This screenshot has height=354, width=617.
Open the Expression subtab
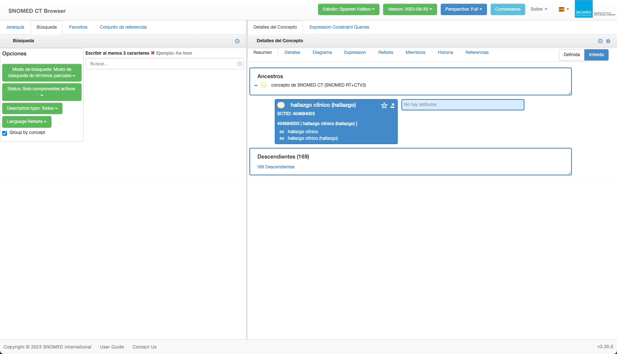[x=355, y=52]
